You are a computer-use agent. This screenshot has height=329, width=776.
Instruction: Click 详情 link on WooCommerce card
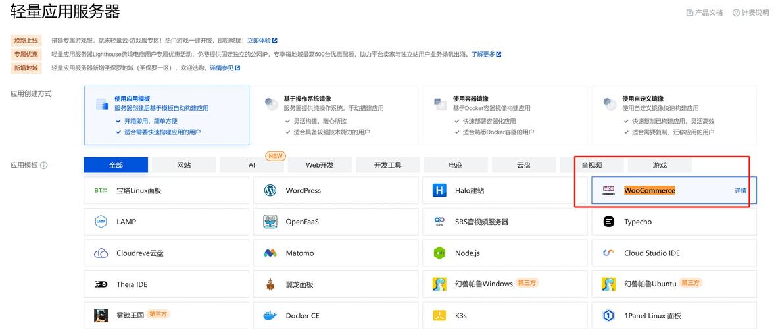click(x=740, y=190)
